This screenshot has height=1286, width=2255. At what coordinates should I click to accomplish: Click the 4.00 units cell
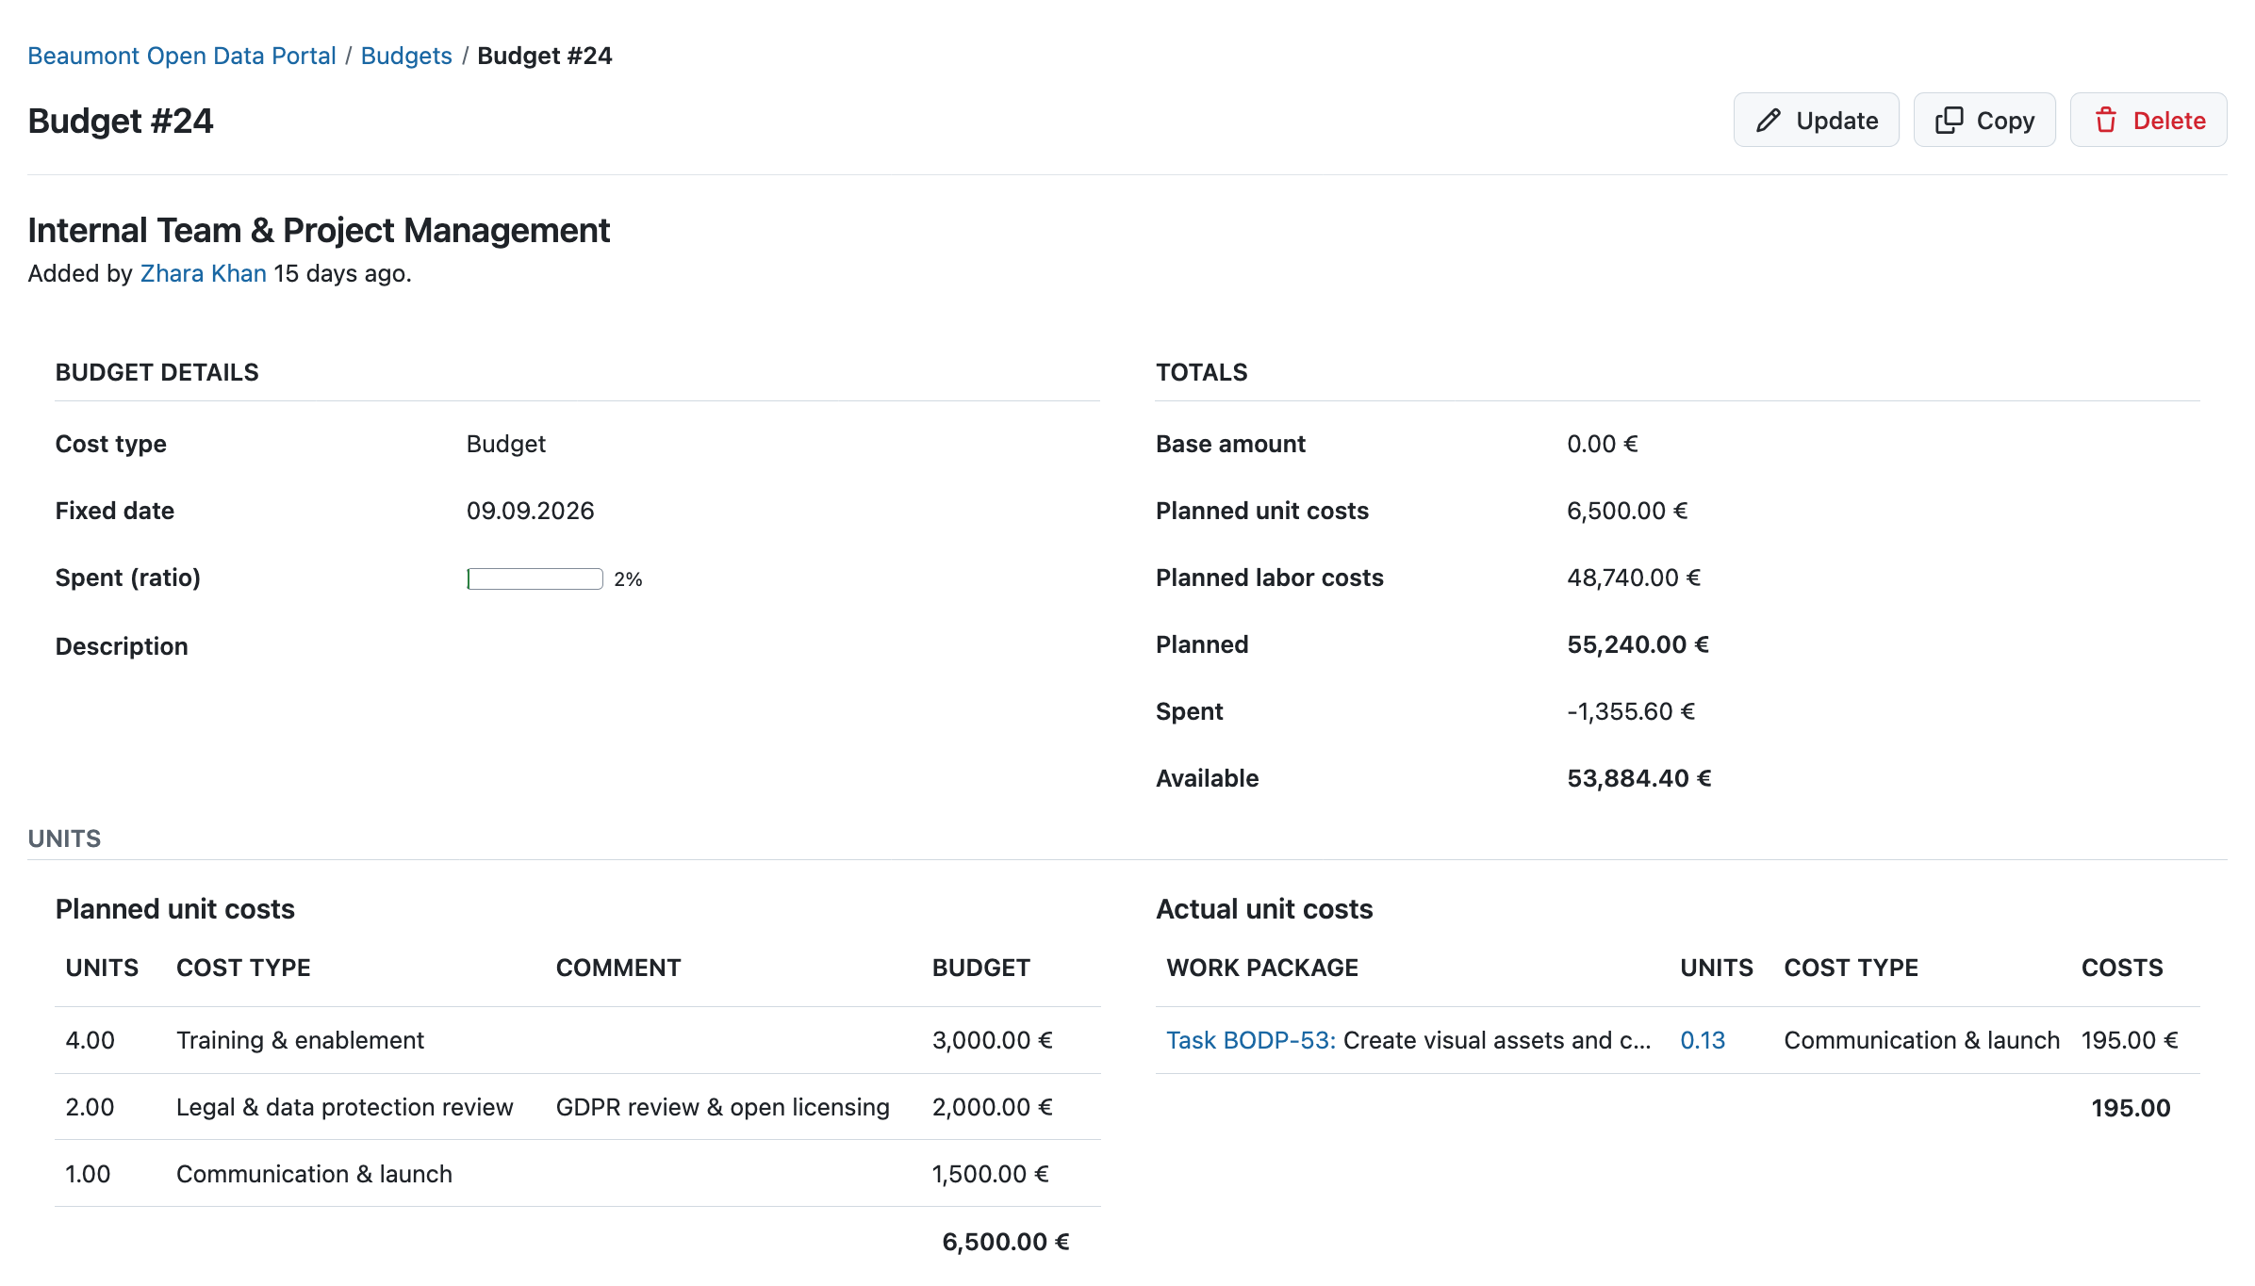tap(91, 1040)
